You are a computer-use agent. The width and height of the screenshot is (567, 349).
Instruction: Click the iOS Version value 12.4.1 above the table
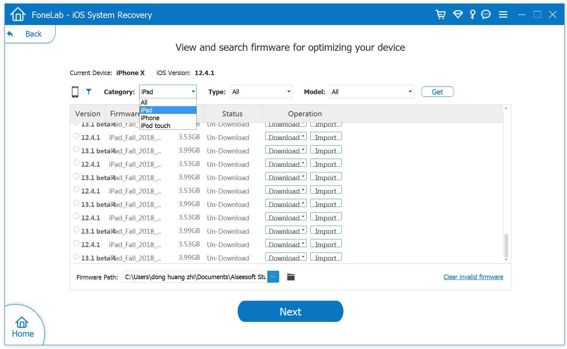click(x=205, y=73)
